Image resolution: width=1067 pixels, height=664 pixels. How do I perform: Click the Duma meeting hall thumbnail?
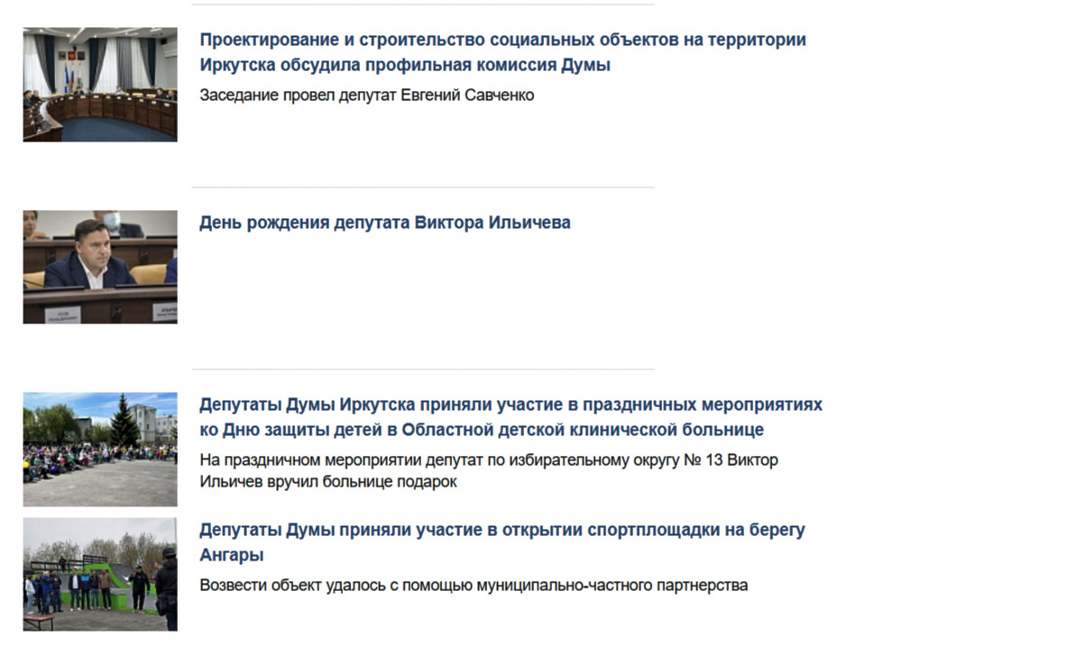pos(100,85)
